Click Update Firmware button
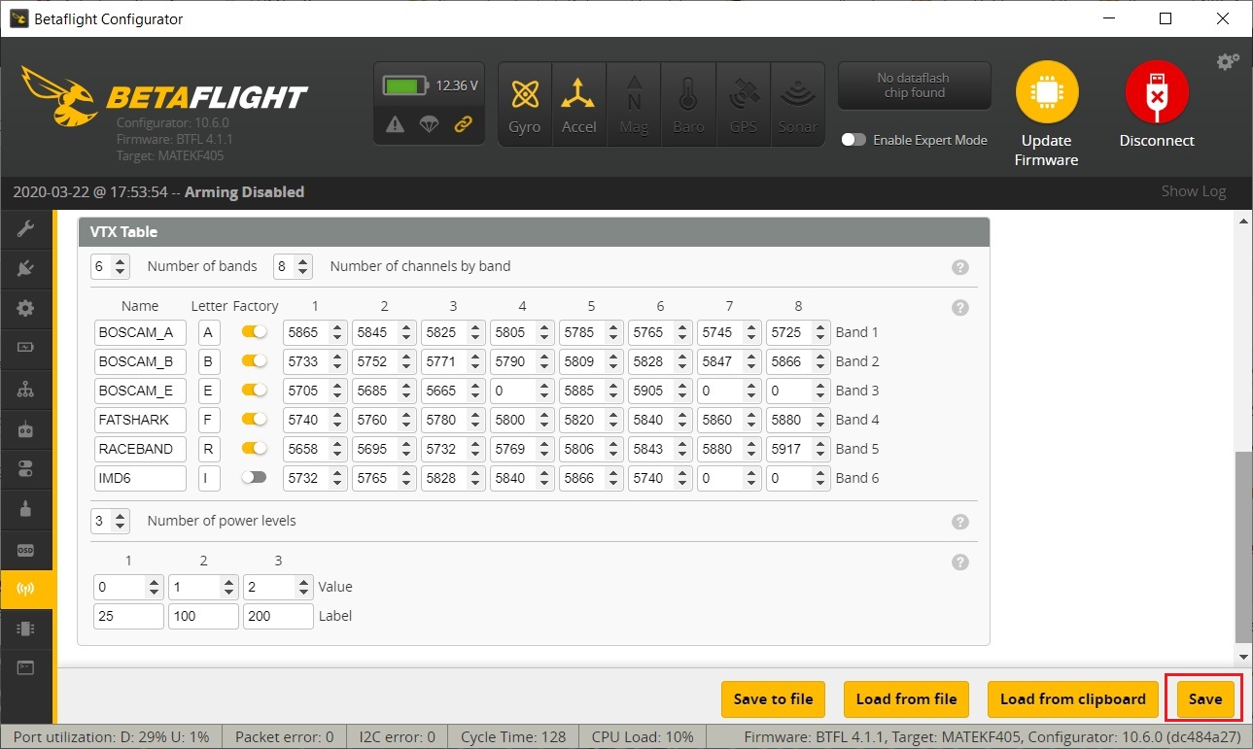The width and height of the screenshot is (1253, 749). pyautogui.click(x=1046, y=114)
